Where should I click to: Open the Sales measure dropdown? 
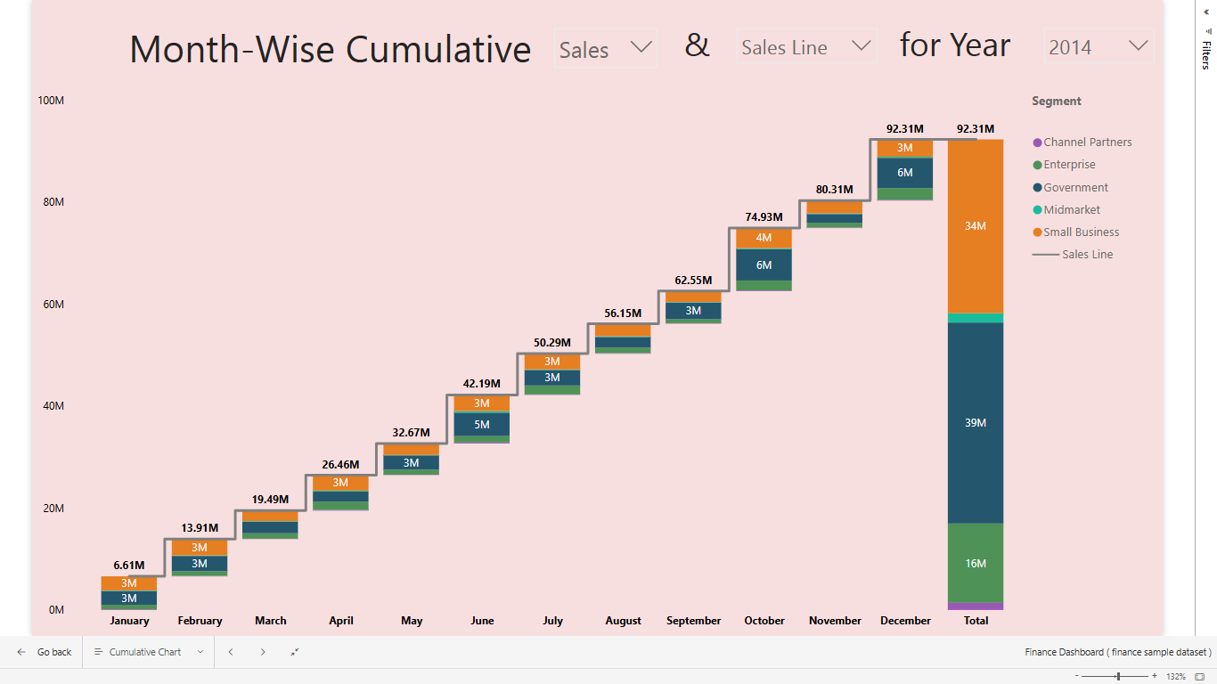click(605, 49)
